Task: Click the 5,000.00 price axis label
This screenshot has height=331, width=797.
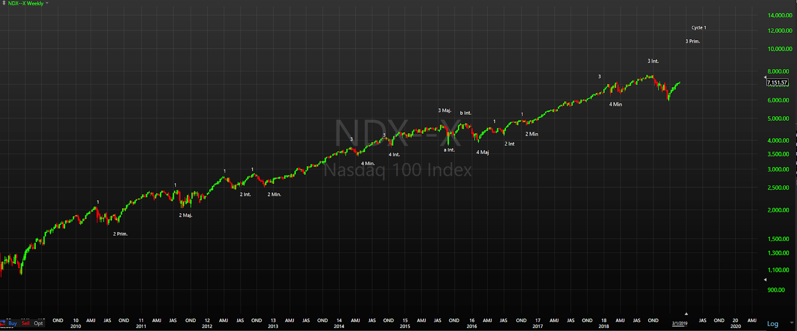Action: click(779, 118)
